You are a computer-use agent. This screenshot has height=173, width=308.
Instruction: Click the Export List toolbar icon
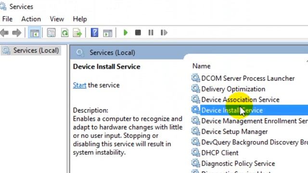pos(77,33)
